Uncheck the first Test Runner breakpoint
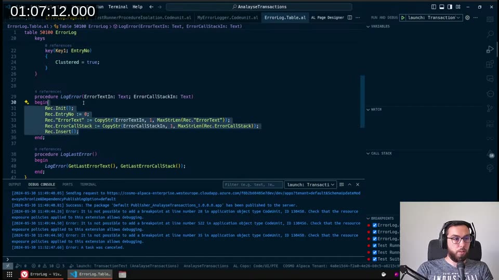Viewport: 499px width, 280px height. pyautogui.click(x=375, y=245)
